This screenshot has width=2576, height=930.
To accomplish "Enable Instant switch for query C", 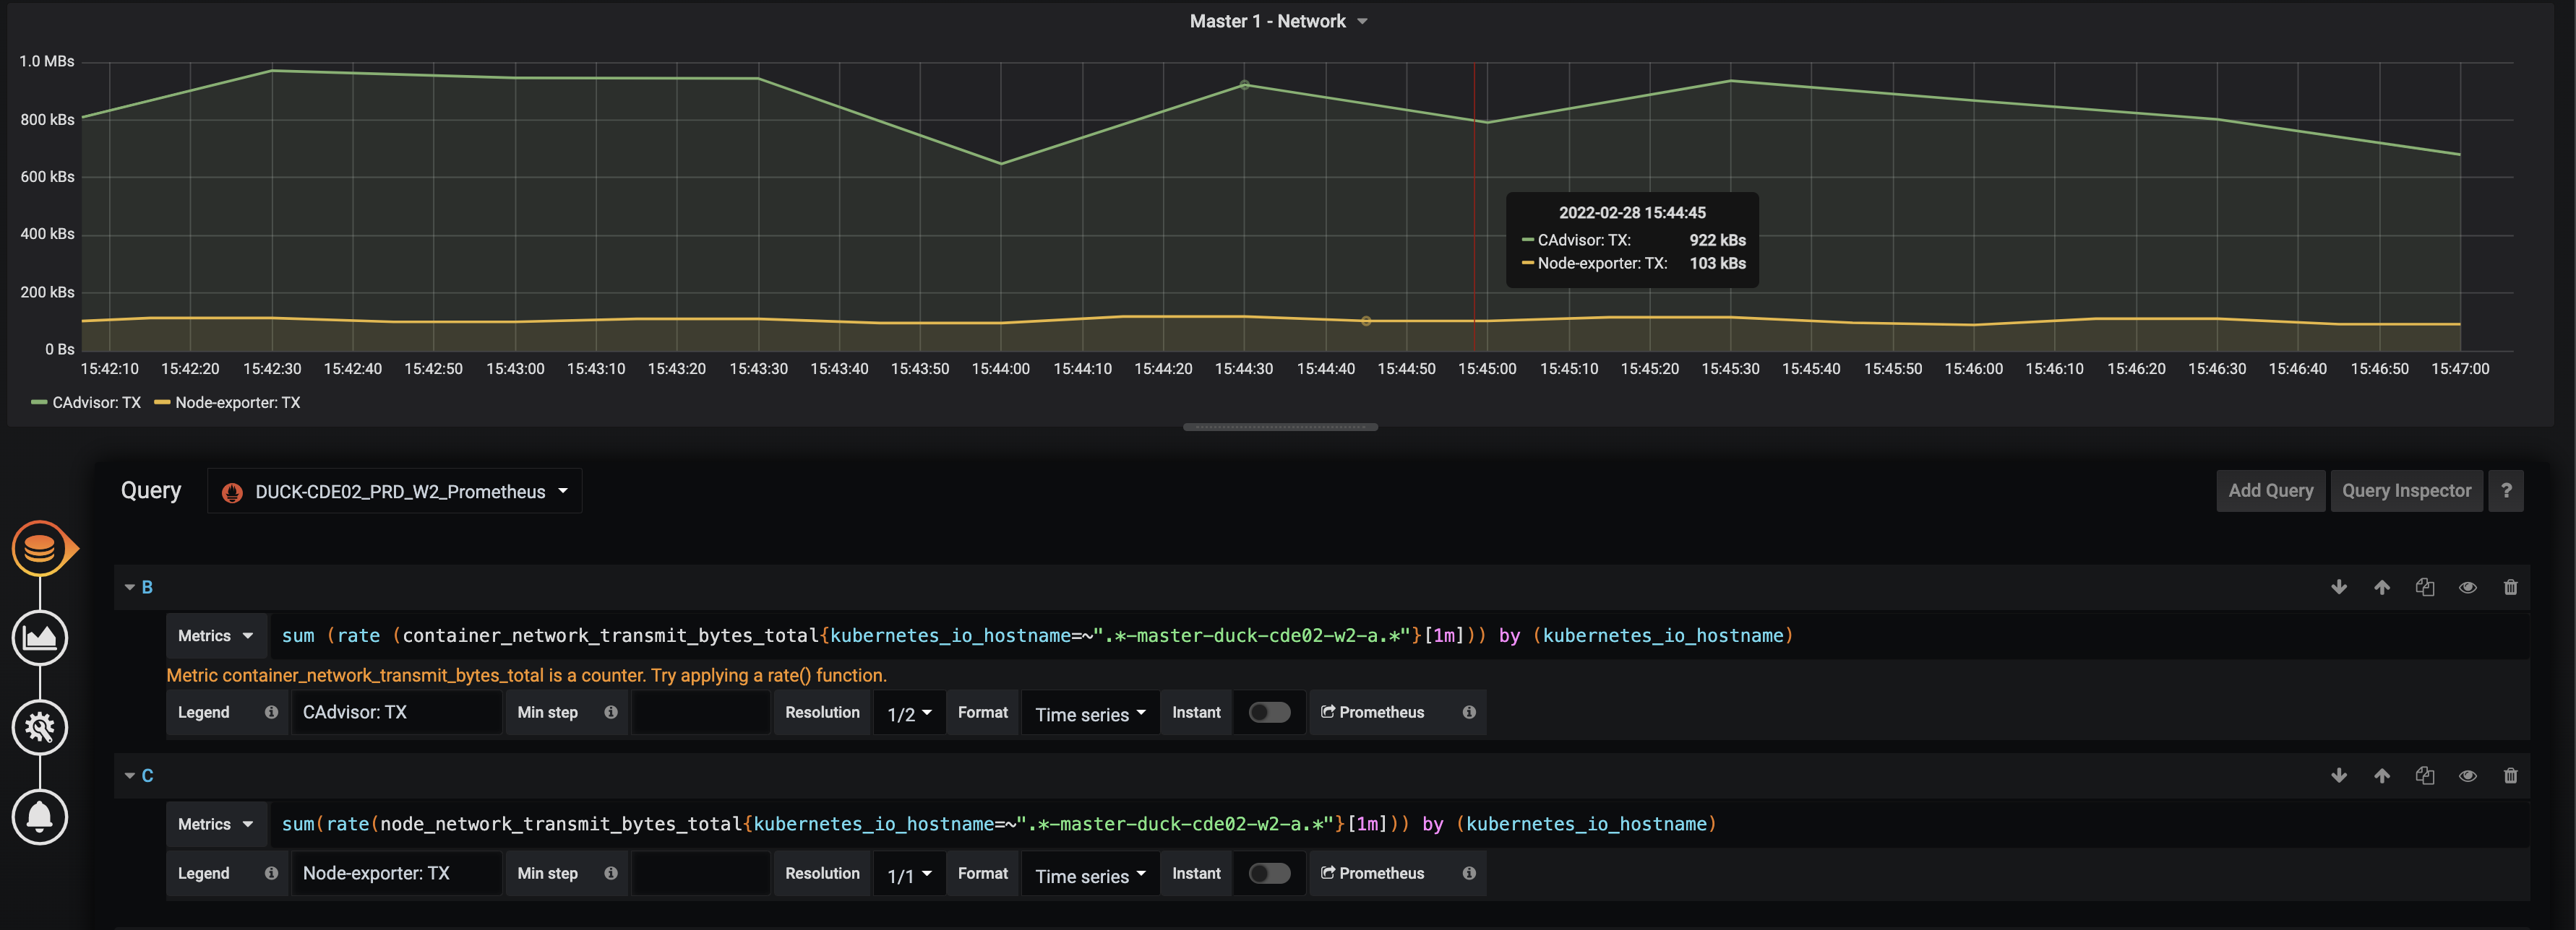I will click(x=1269, y=873).
